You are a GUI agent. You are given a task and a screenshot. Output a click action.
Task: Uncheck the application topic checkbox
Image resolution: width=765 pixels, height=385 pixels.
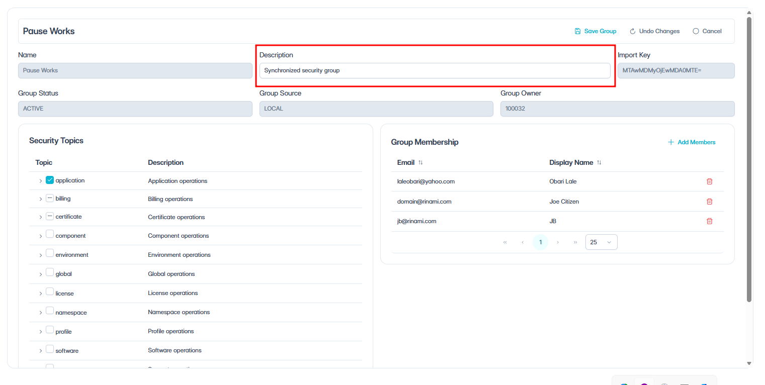(50, 180)
